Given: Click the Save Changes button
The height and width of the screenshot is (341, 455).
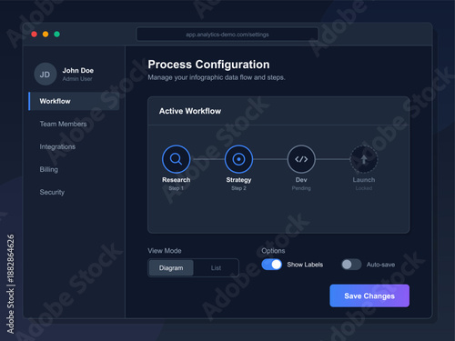Looking at the screenshot, I should pos(369,296).
